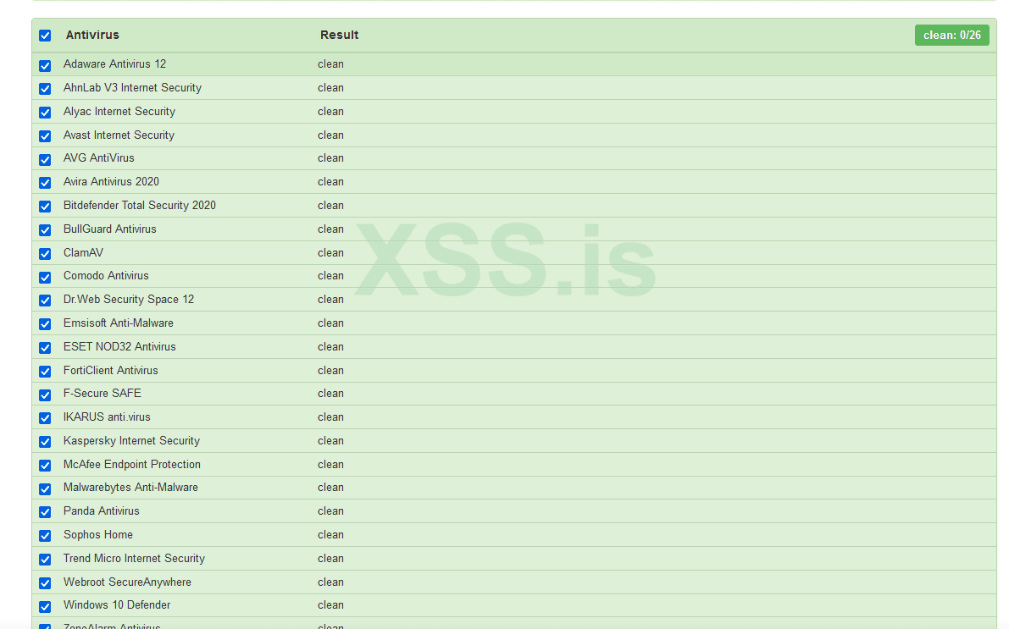Click the clean result for Windows 10 Defender
1009x629 pixels.
tap(330, 604)
